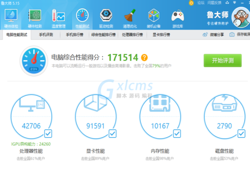Uncheck the 显卡性能 test checkbox
Screen dimensions: 250x180
pyautogui.click(x=112, y=133)
